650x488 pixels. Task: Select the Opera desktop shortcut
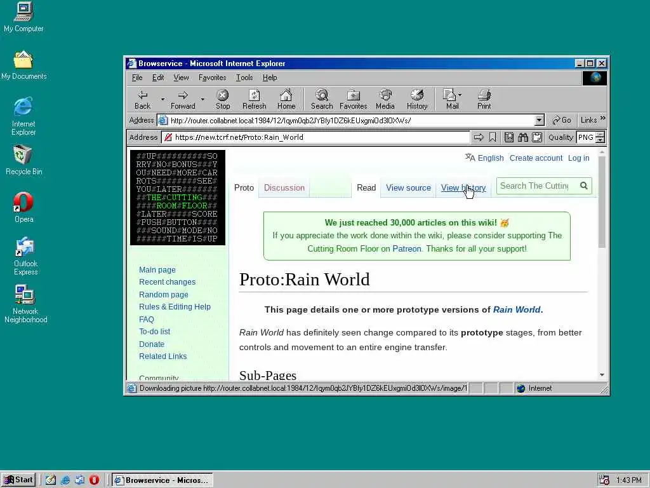23,208
